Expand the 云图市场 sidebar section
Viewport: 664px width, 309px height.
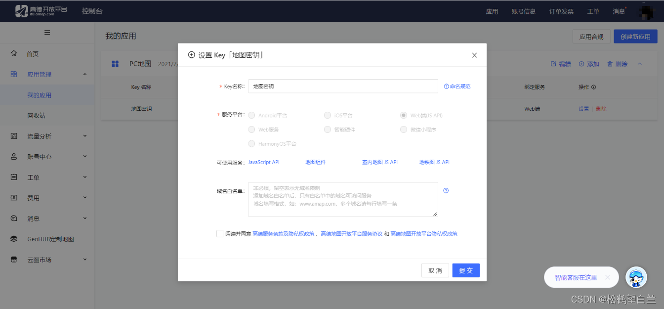84,260
